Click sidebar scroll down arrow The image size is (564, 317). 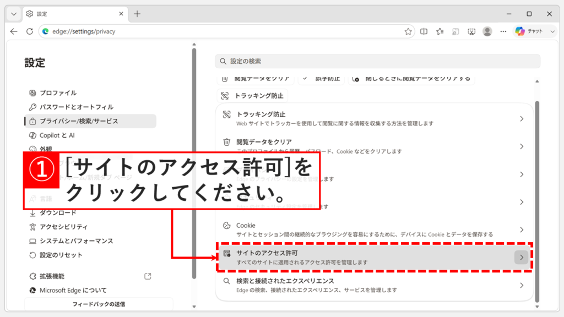click(x=194, y=307)
